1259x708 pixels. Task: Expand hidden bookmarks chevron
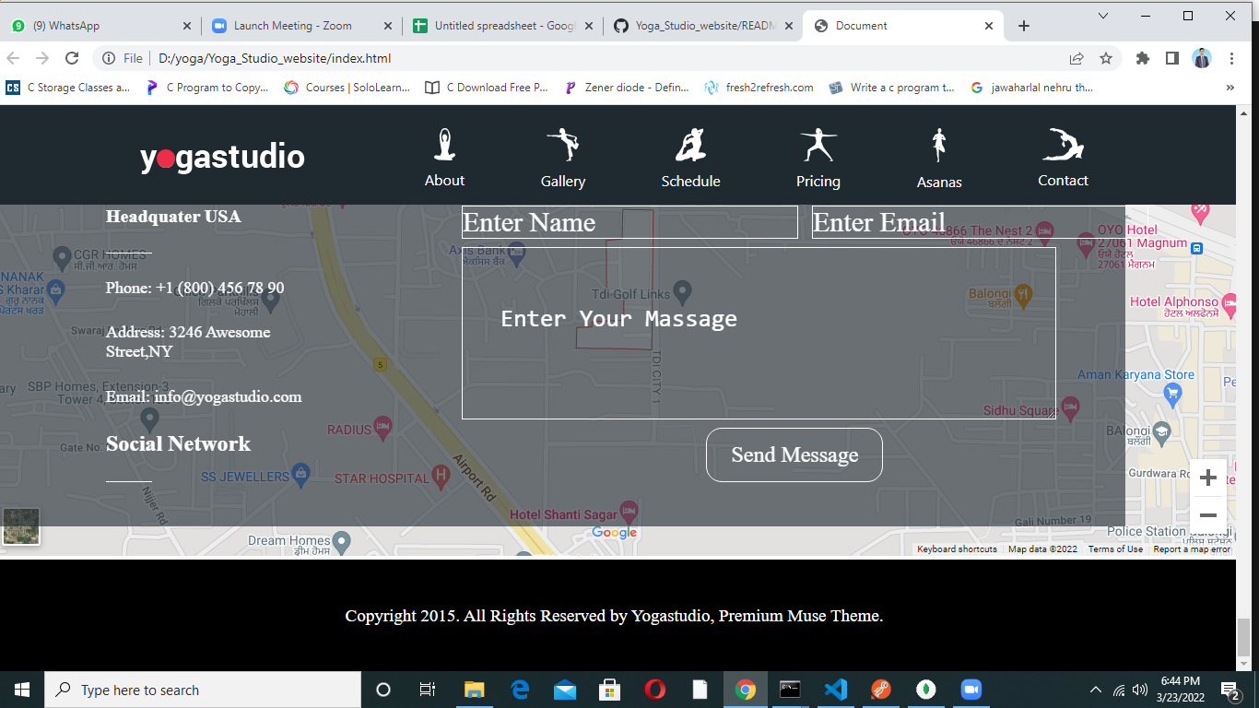click(x=1230, y=88)
